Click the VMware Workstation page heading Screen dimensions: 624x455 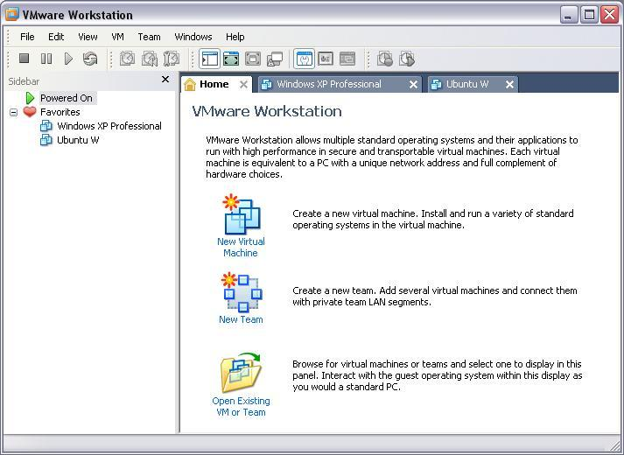click(x=267, y=111)
